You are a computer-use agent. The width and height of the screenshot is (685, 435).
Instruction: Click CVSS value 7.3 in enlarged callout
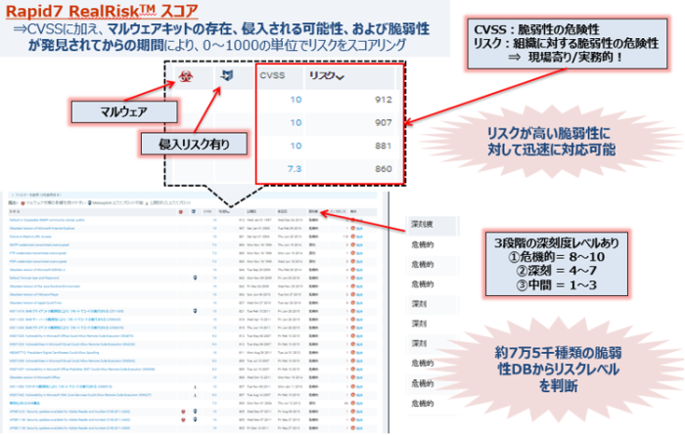tap(295, 169)
